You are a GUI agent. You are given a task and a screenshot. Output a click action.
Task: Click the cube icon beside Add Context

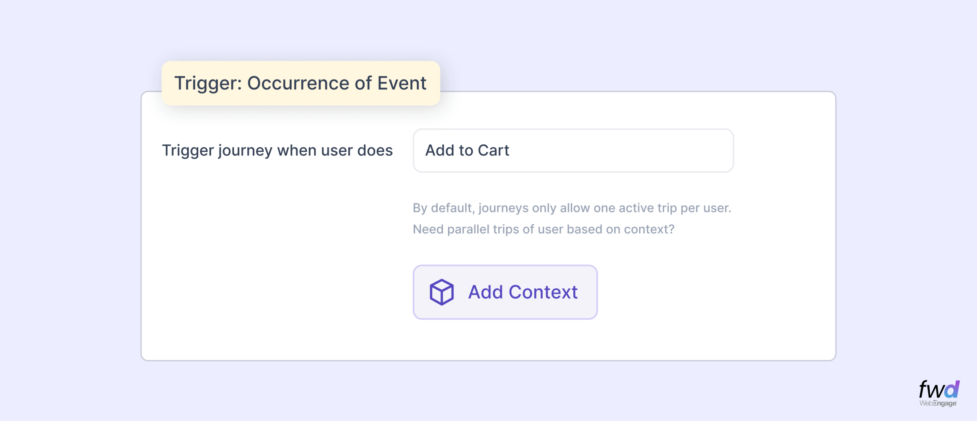tap(442, 292)
